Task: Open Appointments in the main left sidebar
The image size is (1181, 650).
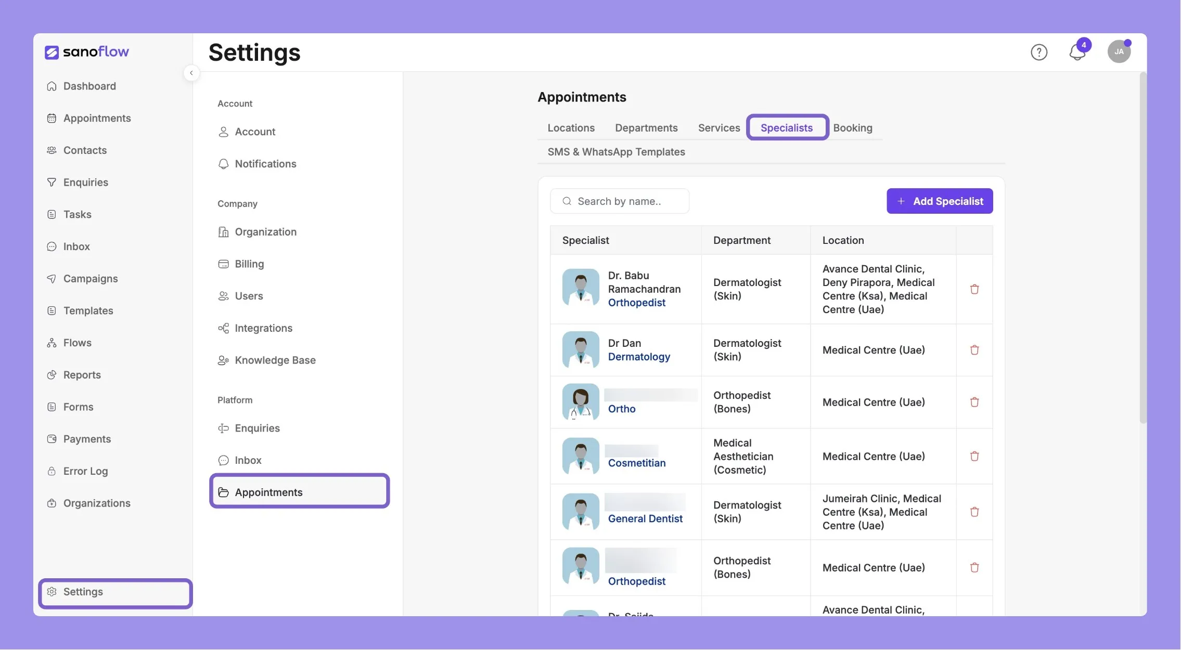Action: 97,118
